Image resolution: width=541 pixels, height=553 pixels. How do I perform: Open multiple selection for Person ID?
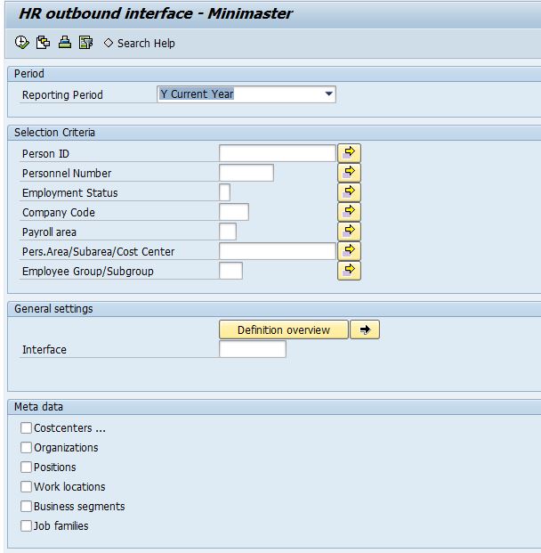(x=349, y=153)
